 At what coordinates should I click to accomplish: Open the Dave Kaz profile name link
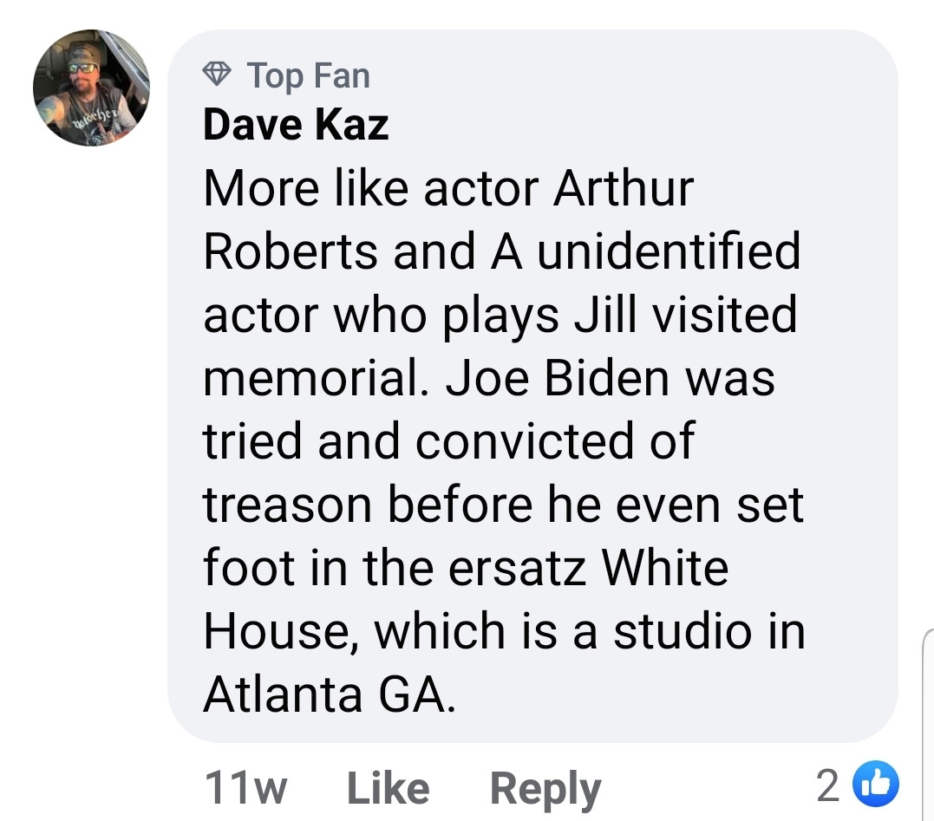click(x=295, y=125)
